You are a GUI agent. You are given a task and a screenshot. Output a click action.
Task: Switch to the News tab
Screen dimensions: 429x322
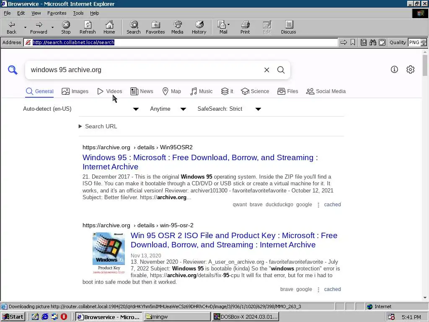tap(142, 91)
